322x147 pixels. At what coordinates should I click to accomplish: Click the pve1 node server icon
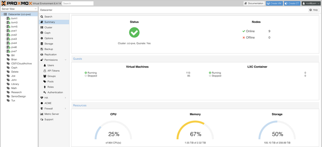pyautogui.click(x=8, y=31)
